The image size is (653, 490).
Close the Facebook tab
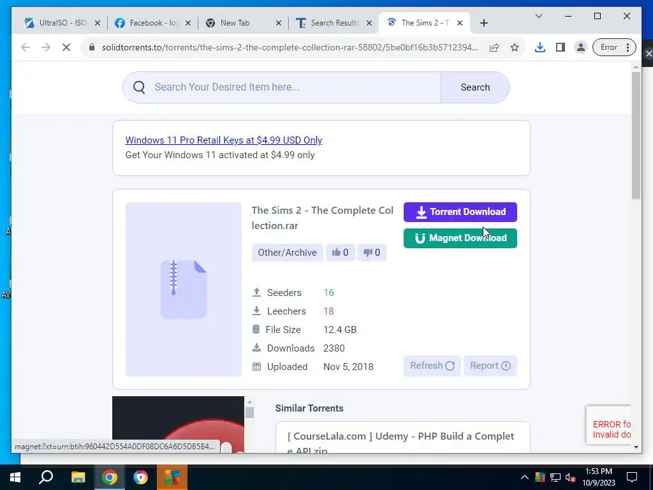[x=188, y=23]
